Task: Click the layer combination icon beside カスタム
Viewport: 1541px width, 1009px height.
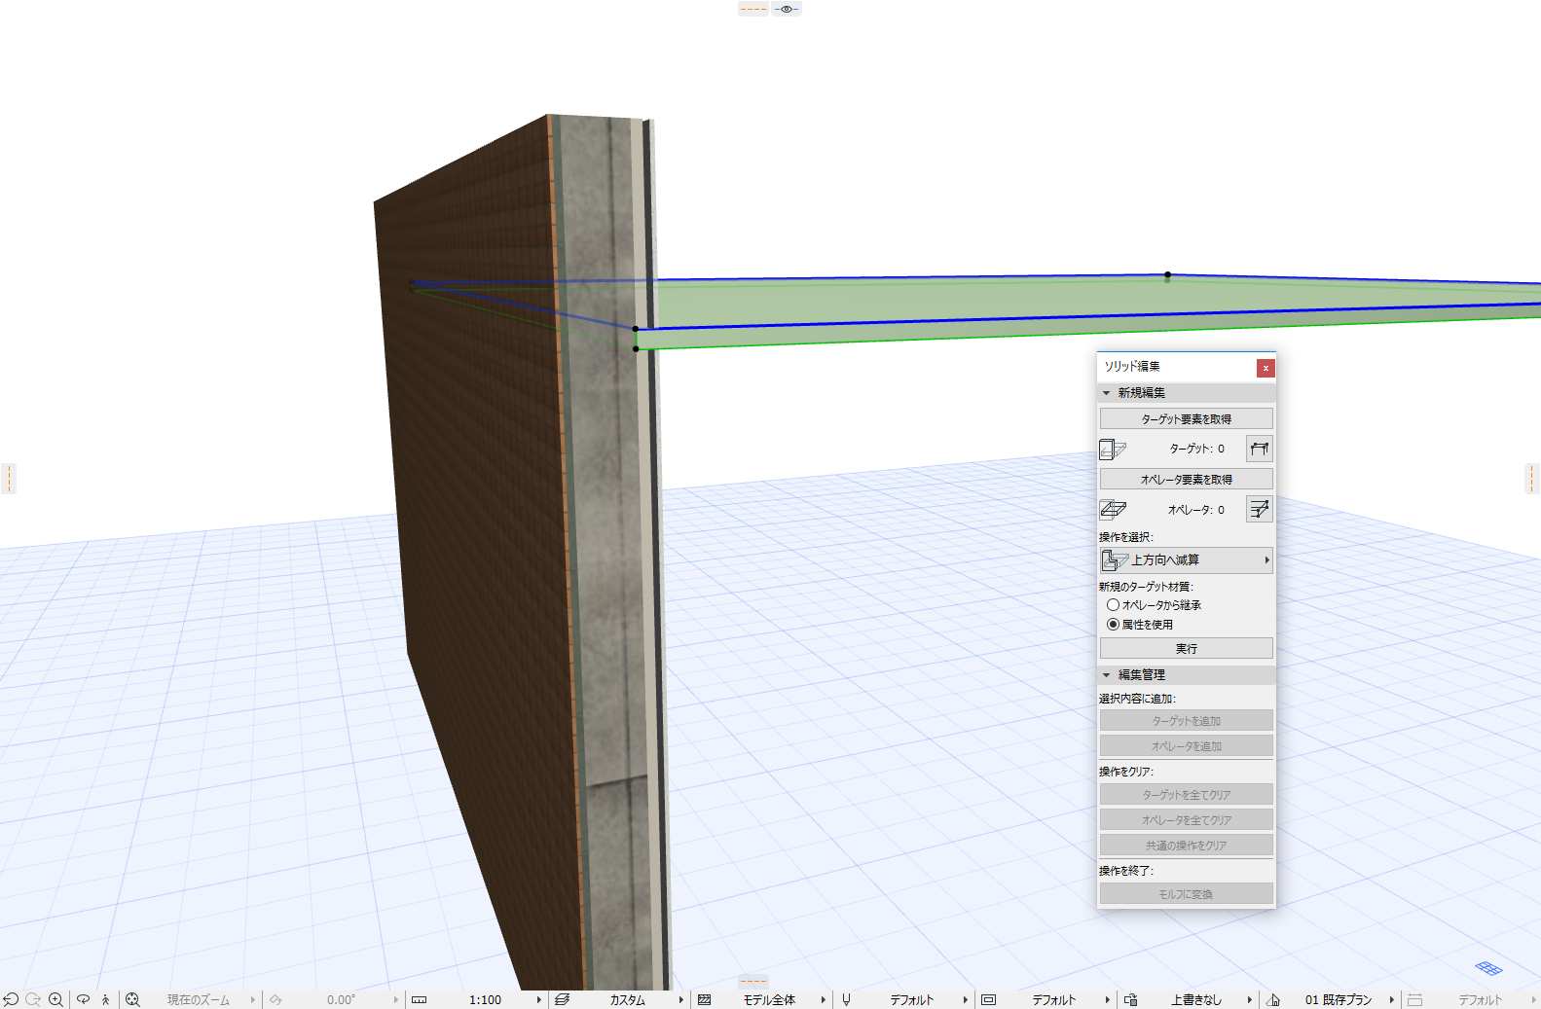Action: (562, 999)
